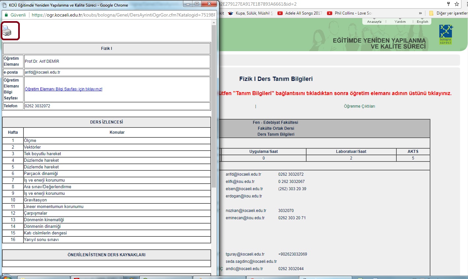
Task: Open the Windows Start menu
Action: [7, 277]
